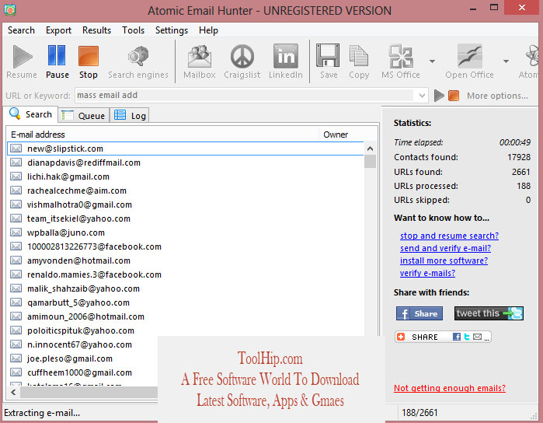Open More options link
Image resolution: width=543 pixels, height=423 pixels.
pos(497,96)
